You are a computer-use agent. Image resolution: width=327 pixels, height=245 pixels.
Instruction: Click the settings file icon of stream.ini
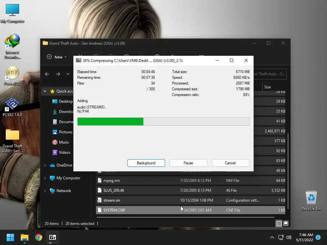[100, 200]
